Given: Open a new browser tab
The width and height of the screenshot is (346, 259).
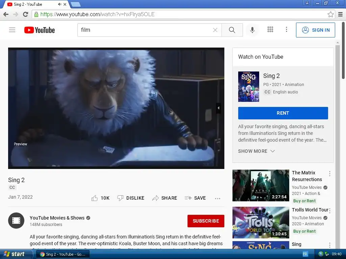Looking at the screenshot, I should click(76, 4).
